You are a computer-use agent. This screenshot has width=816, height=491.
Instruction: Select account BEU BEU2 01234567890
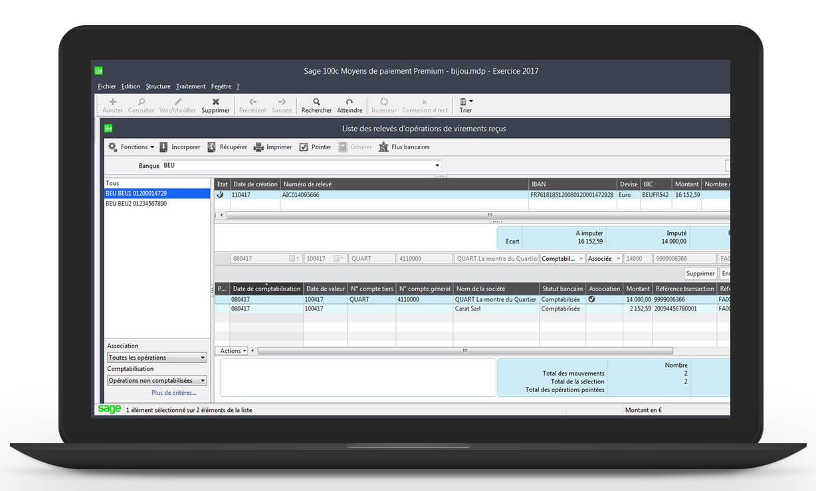pos(157,203)
